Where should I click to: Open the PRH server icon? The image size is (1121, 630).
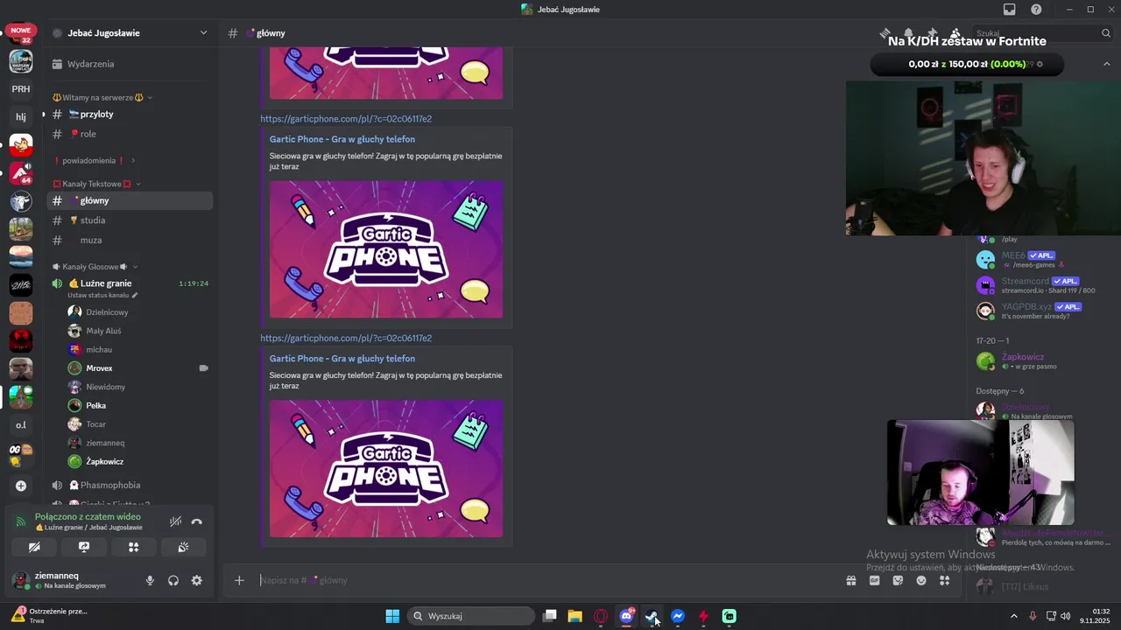click(21, 88)
